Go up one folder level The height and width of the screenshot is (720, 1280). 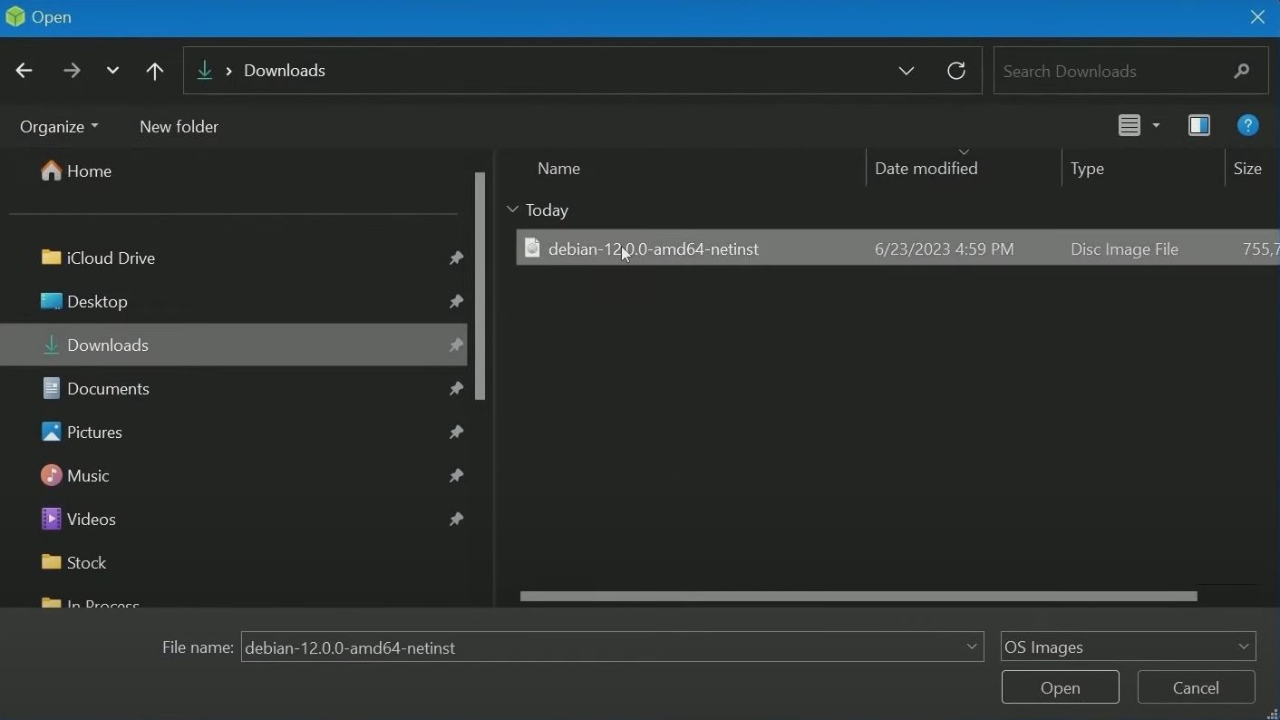[155, 71]
